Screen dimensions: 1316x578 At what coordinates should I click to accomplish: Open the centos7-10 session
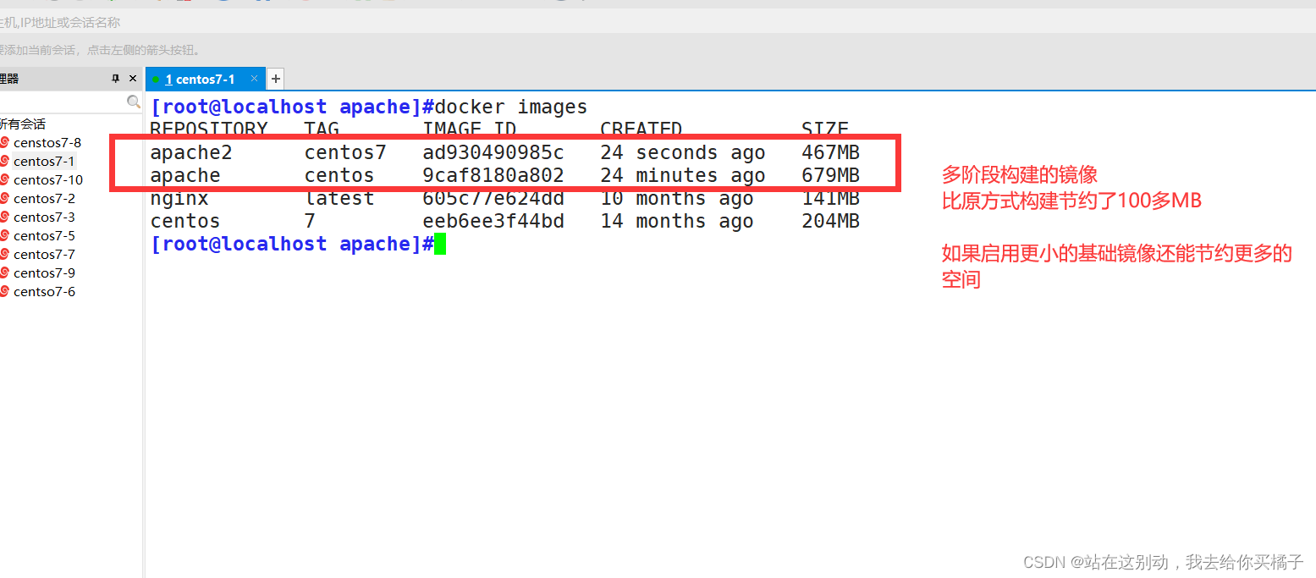click(47, 179)
